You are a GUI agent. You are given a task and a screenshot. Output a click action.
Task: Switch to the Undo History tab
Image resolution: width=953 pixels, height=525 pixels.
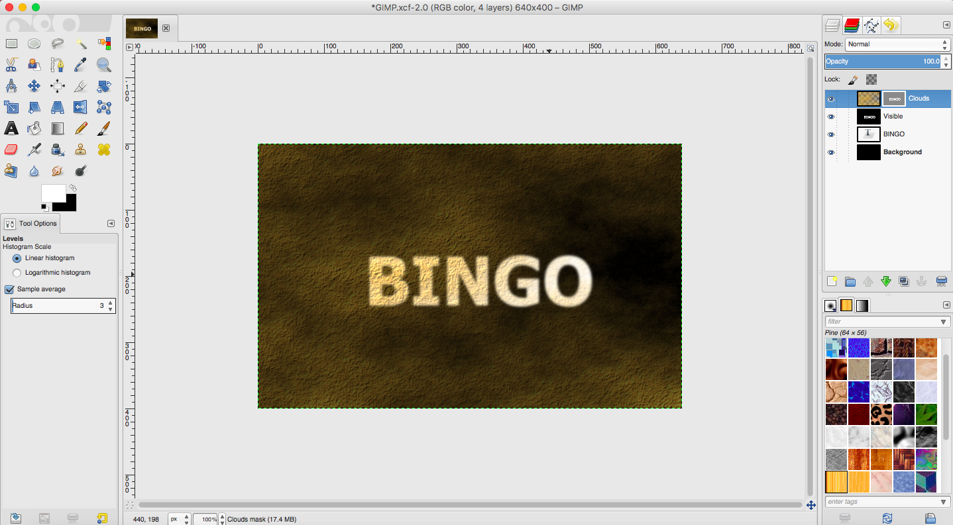(x=891, y=26)
